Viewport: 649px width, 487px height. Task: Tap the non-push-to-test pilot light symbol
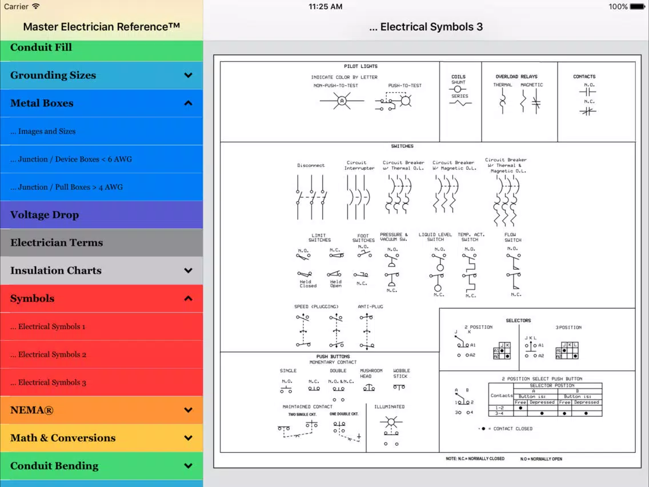342,101
